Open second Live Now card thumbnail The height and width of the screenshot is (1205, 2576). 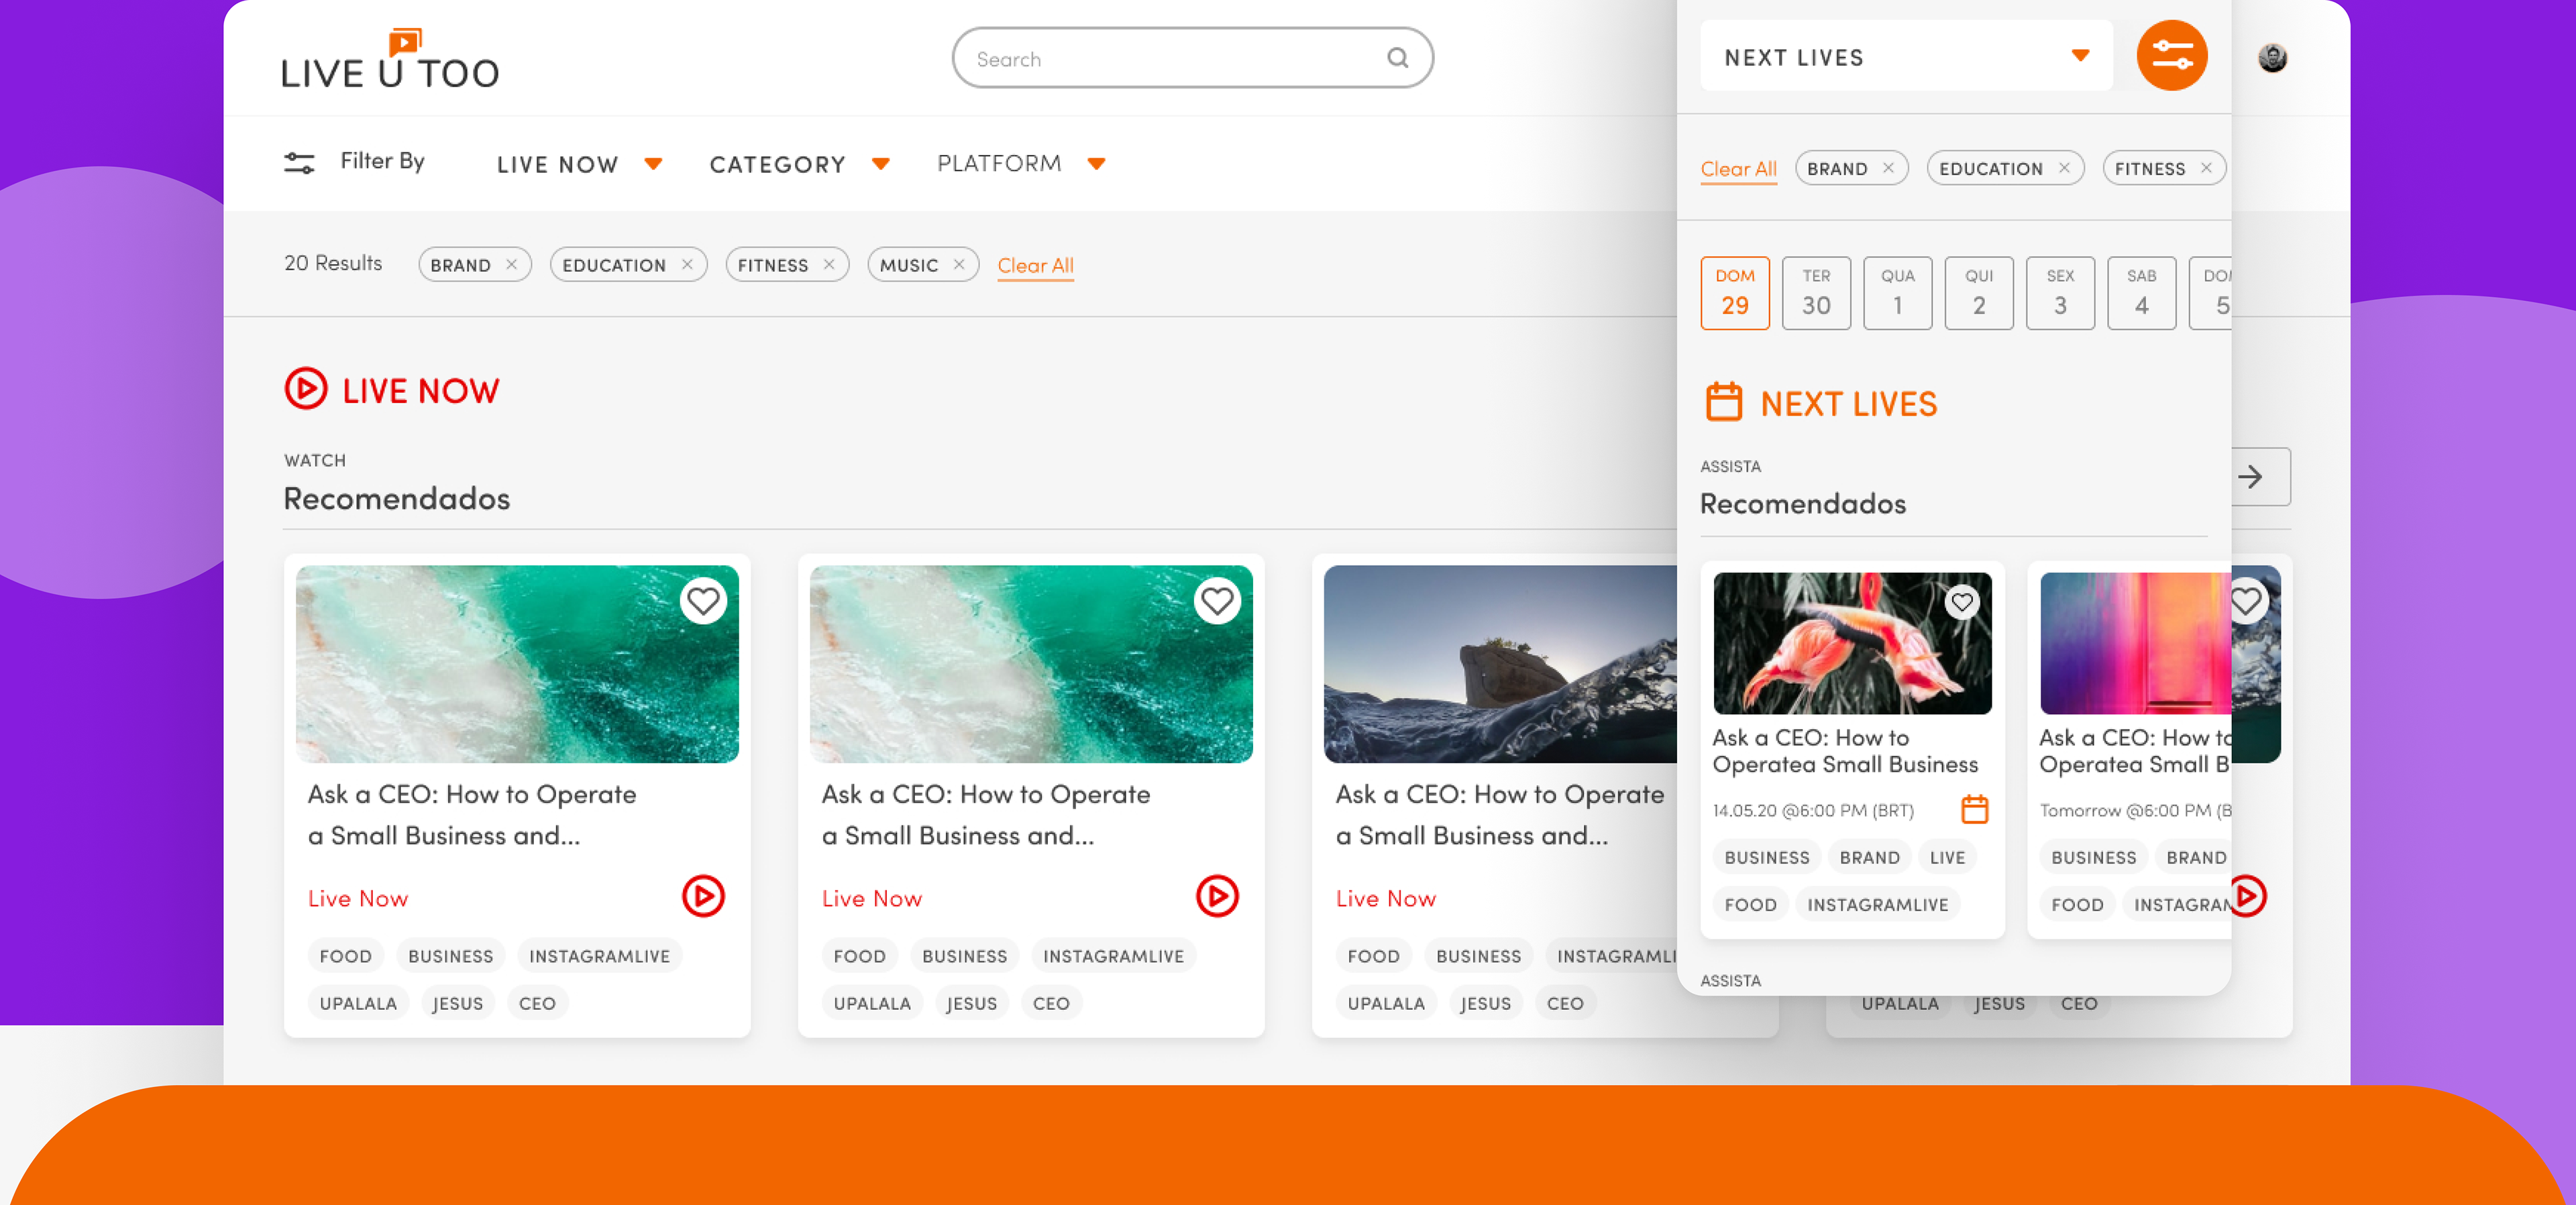coord(1031,664)
